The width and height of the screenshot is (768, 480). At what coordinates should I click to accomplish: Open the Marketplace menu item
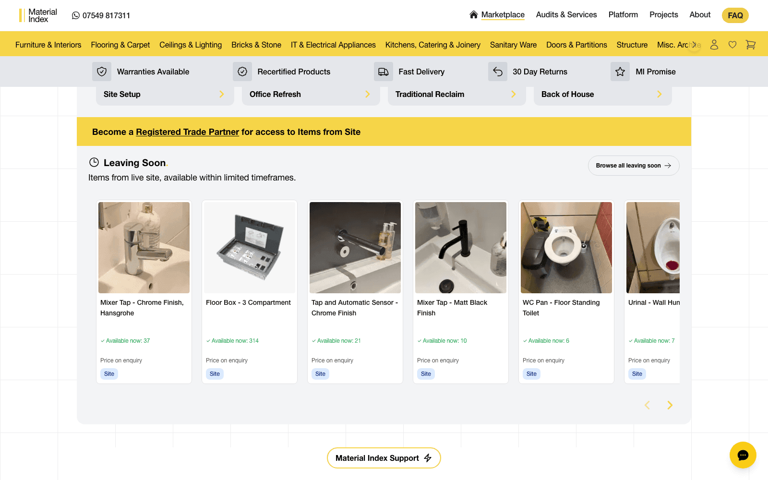[x=503, y=15]
